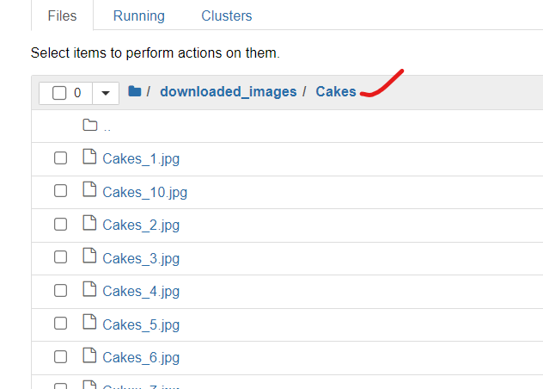Viewport: 543px width, 389px height.
Task: Click the Cakes breadcrumb folder link
Action: (336, 91)
